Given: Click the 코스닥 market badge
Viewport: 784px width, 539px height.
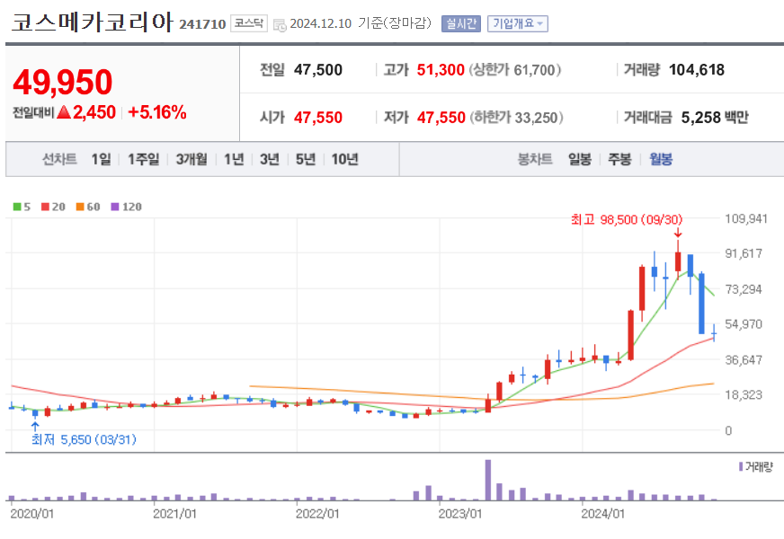Looking at the screenshot, I should [248, 23].
